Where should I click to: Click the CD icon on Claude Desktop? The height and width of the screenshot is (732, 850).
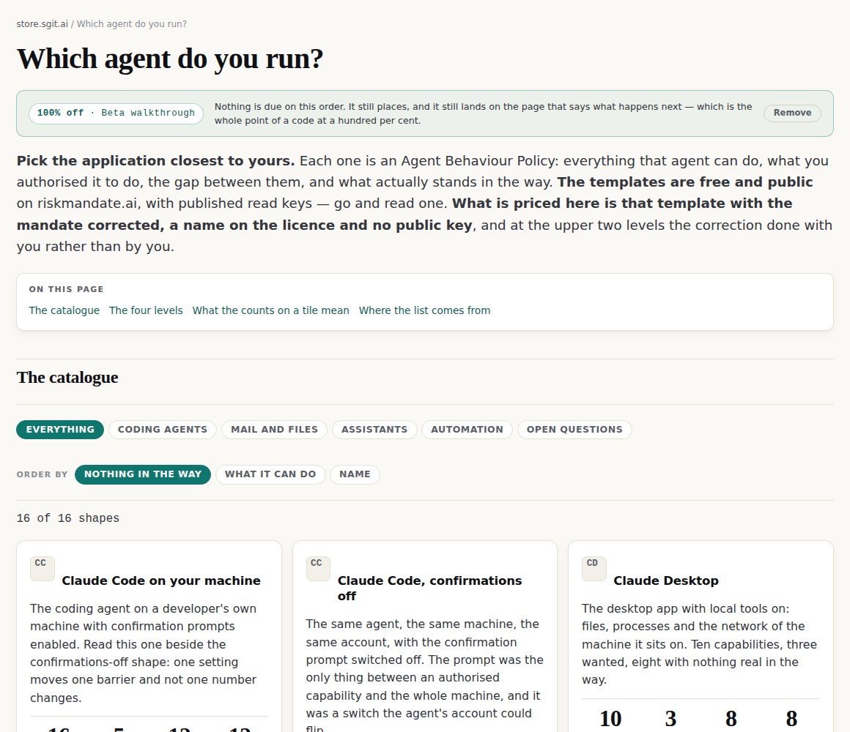[594, 569]
